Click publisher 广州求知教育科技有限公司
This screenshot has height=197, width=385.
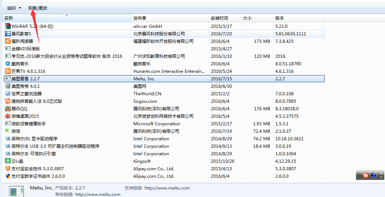coord(159,56)
